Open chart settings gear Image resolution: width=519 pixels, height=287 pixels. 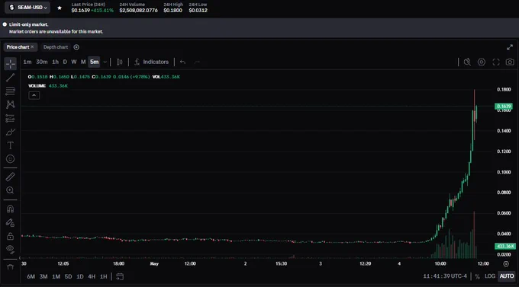pyautogui.click(x=482, y=62)
